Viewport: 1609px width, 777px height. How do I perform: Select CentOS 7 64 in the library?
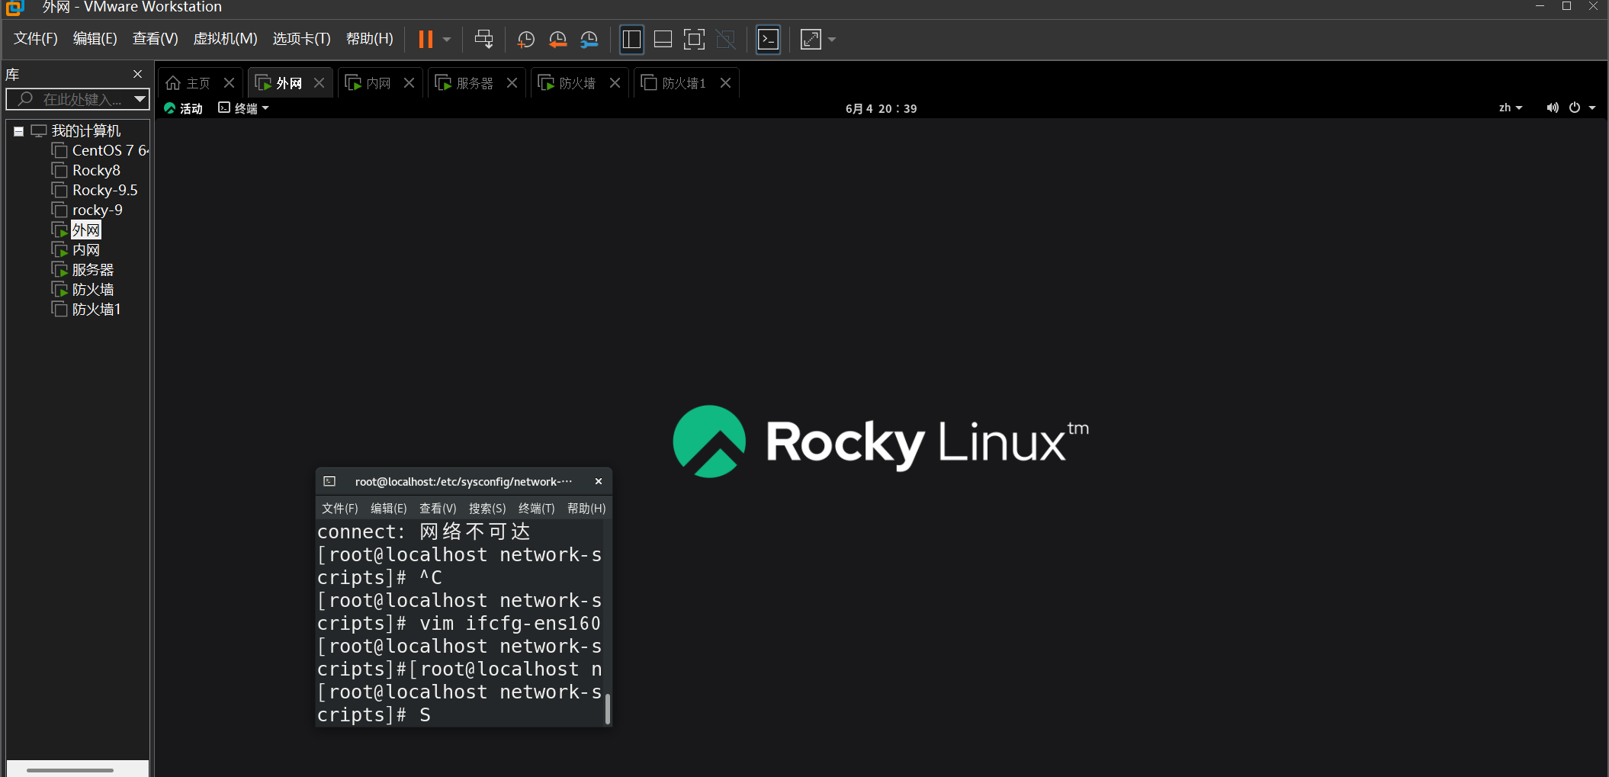pyautogui.click(x=110, y=150)
